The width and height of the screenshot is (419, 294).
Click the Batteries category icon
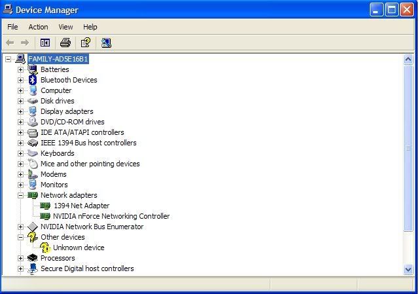33,69
